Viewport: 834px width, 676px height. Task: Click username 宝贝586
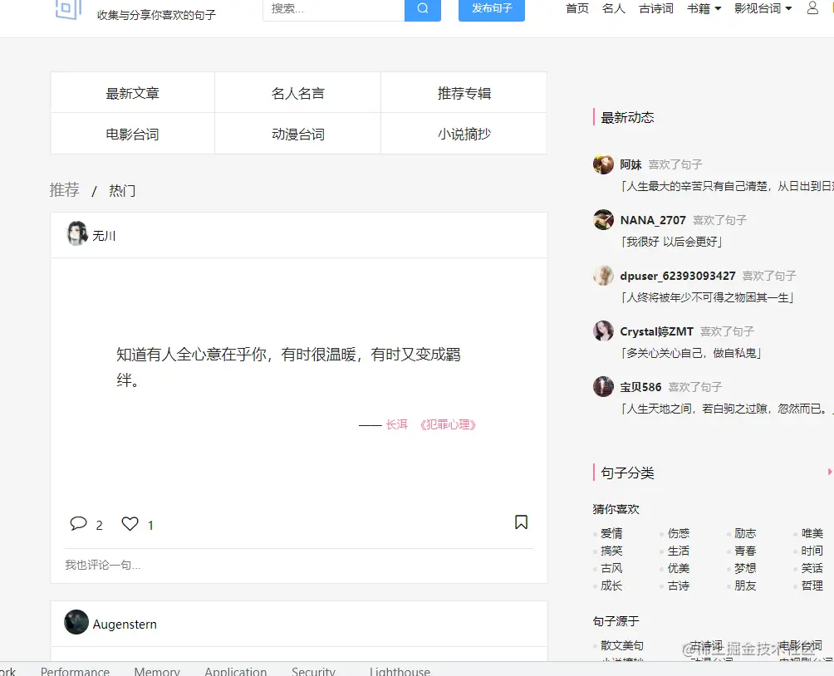point(640,387)
